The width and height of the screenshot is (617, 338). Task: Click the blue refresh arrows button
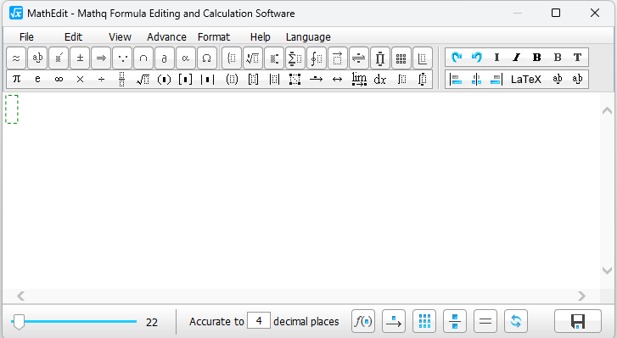click(516, 322)
